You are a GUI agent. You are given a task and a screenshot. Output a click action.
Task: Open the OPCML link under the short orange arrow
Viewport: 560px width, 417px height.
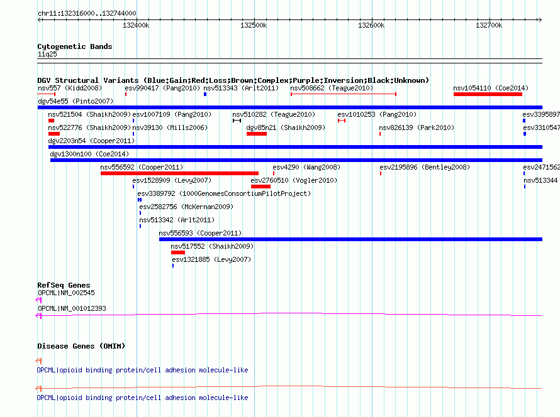pos(142,371)
